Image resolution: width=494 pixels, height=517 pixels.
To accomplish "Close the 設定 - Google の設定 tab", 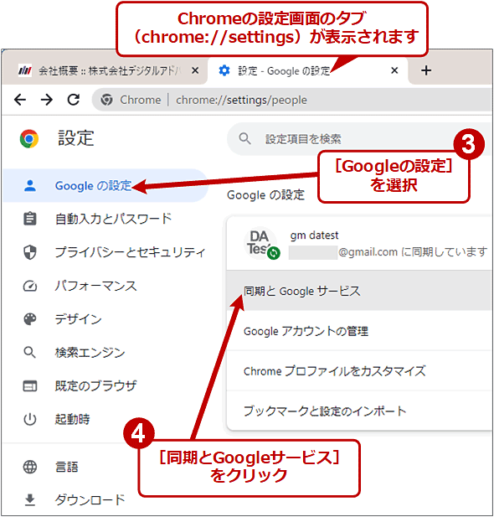I will 394,70.
